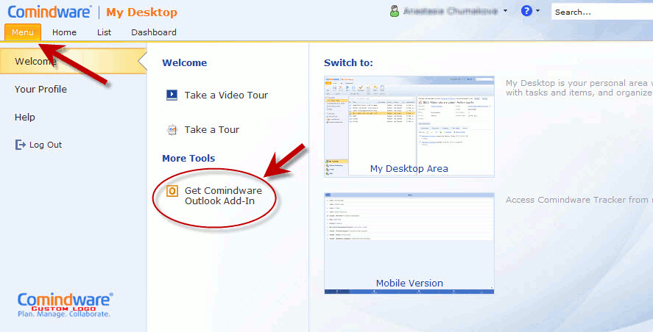The height and width of the screenshot is (332, 653).
Task: Click the Comindware custom logo at bottom
Action: [65, 305]
